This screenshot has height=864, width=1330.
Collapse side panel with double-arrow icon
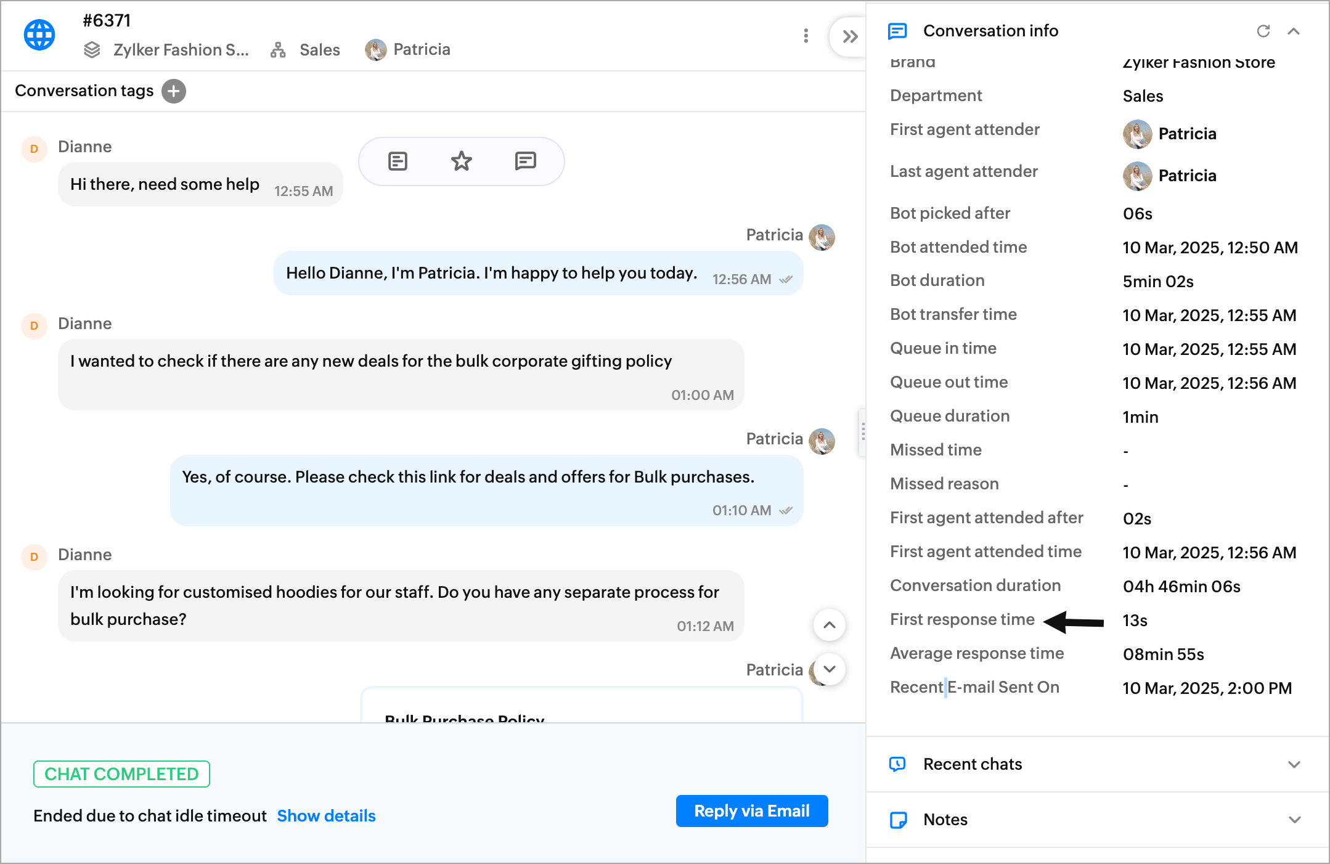pos(850,37)
